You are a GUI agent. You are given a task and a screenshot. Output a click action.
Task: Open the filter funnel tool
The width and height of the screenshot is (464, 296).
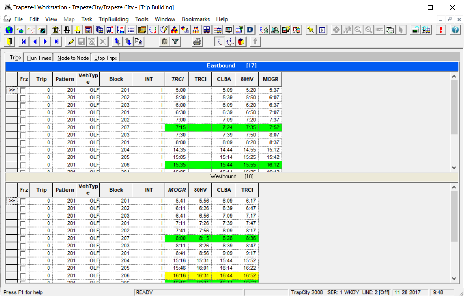tap(176, 41)
